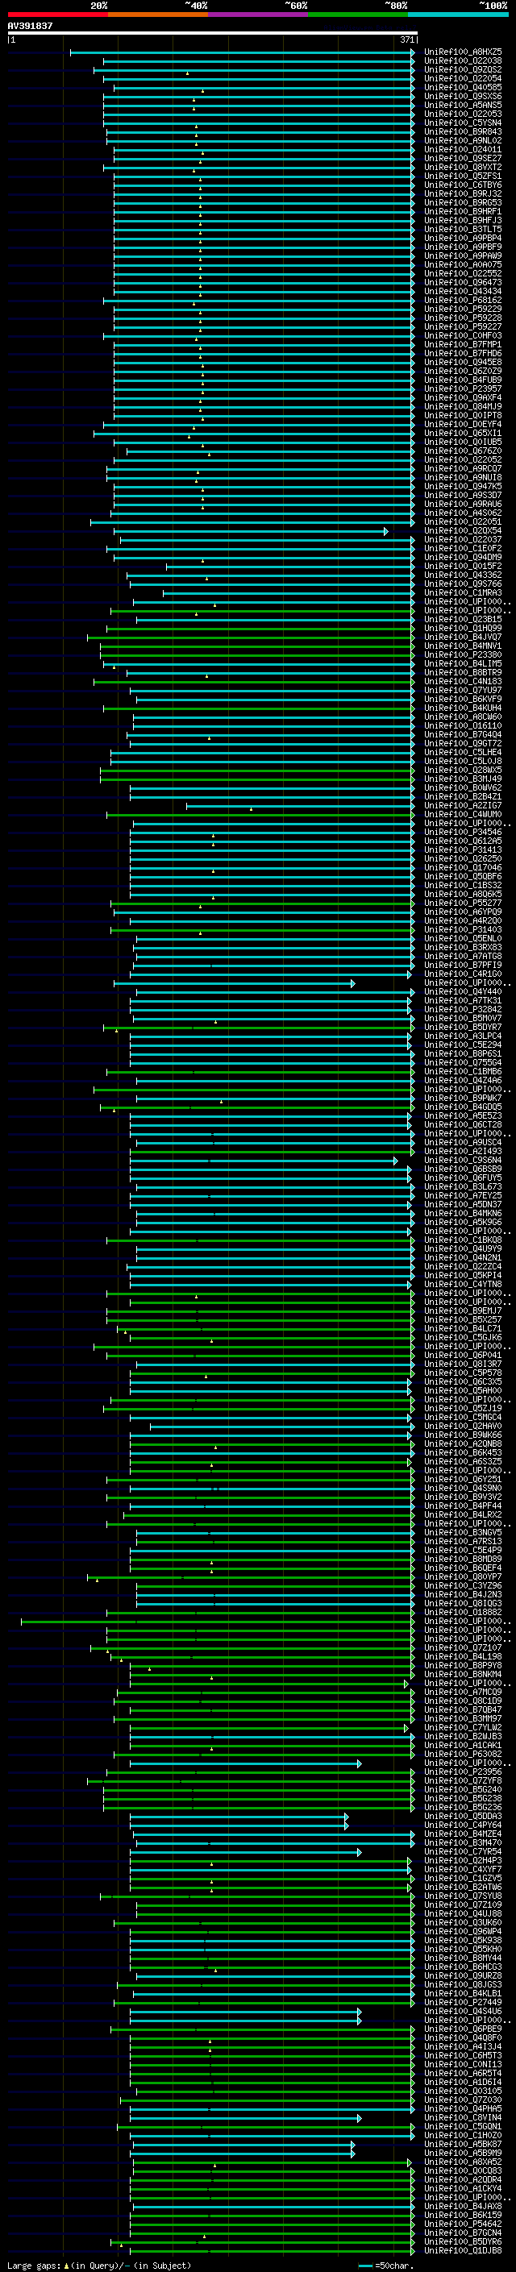Select the UniRef100_P59228 hit name
The width and height of the screenshot is (516, 2272).
click(463, 318)
